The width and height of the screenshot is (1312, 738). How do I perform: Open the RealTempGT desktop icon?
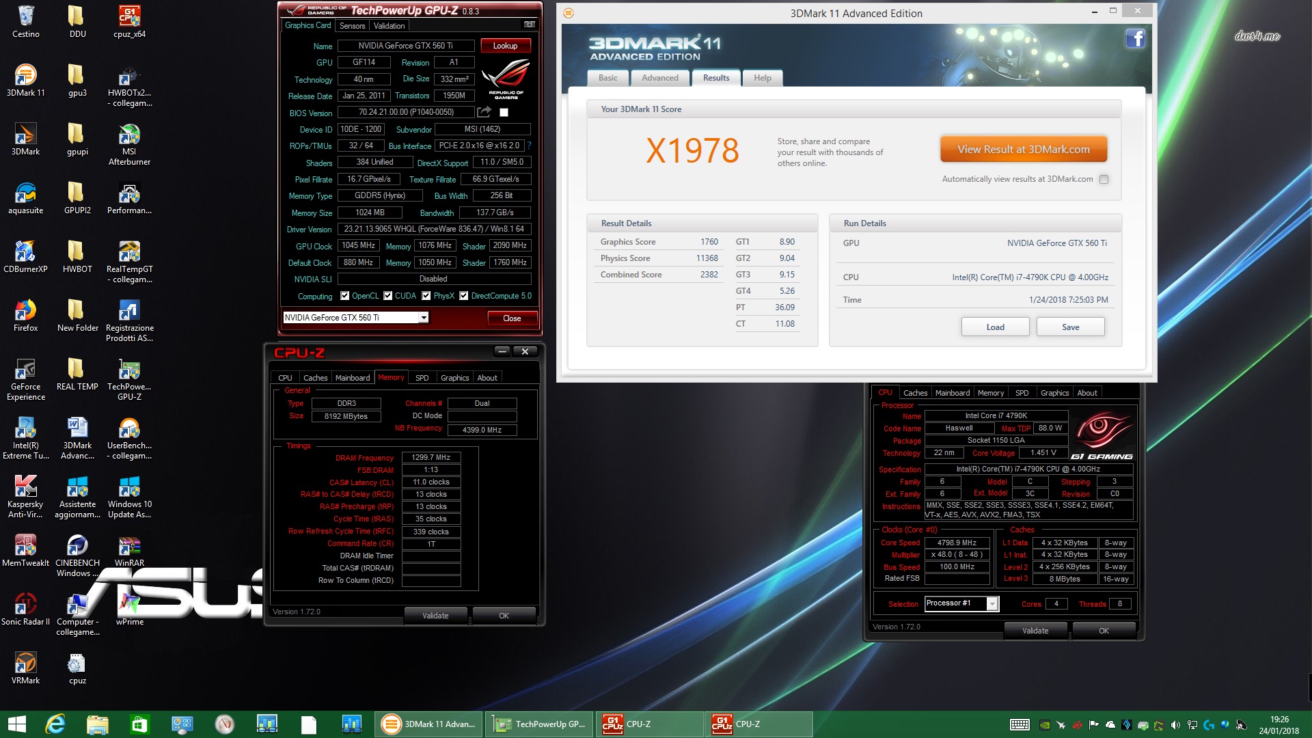[x=129, y=262]
